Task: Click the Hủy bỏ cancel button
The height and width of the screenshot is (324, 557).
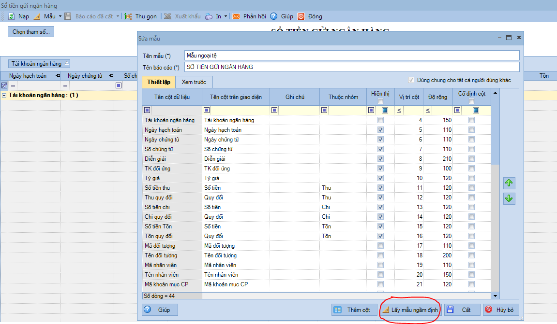Action: click(x=501, y=310)
